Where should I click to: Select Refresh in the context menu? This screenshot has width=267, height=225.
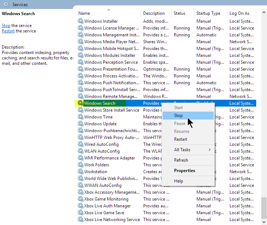[x=181, y=160]
